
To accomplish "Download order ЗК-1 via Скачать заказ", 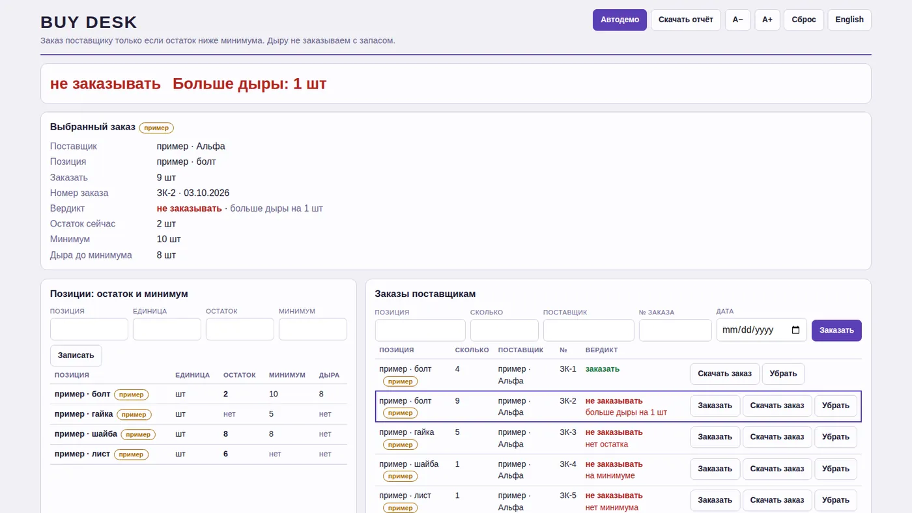I will pos(724,374).
